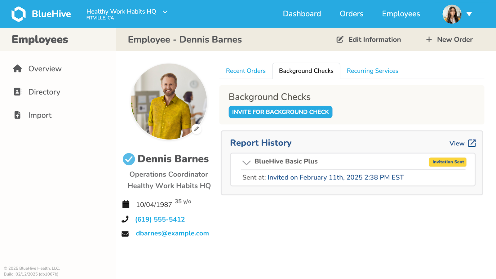Click the New Order button label
Screen dimensions: 496x279
(455, 39)
